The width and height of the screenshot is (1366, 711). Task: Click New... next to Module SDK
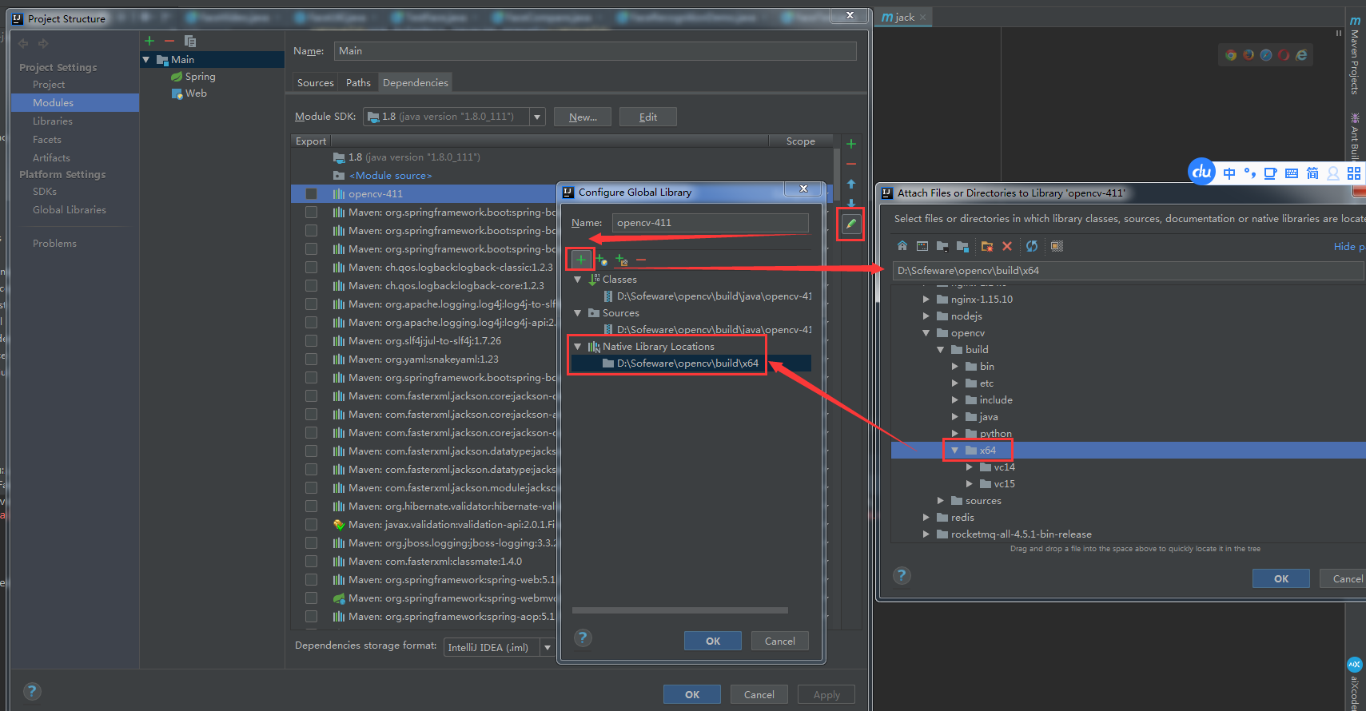coord(583,117)
